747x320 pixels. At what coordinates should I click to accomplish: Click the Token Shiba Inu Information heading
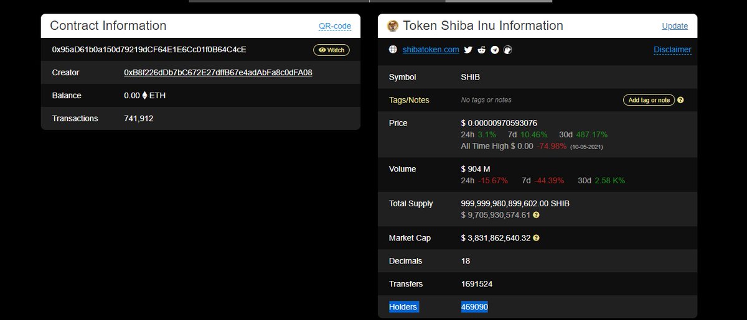(483, 25)
